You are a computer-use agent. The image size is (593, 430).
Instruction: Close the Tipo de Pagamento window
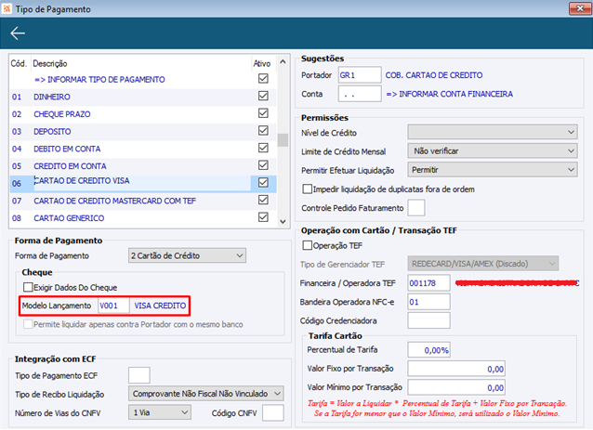click(x=579, y=8)
